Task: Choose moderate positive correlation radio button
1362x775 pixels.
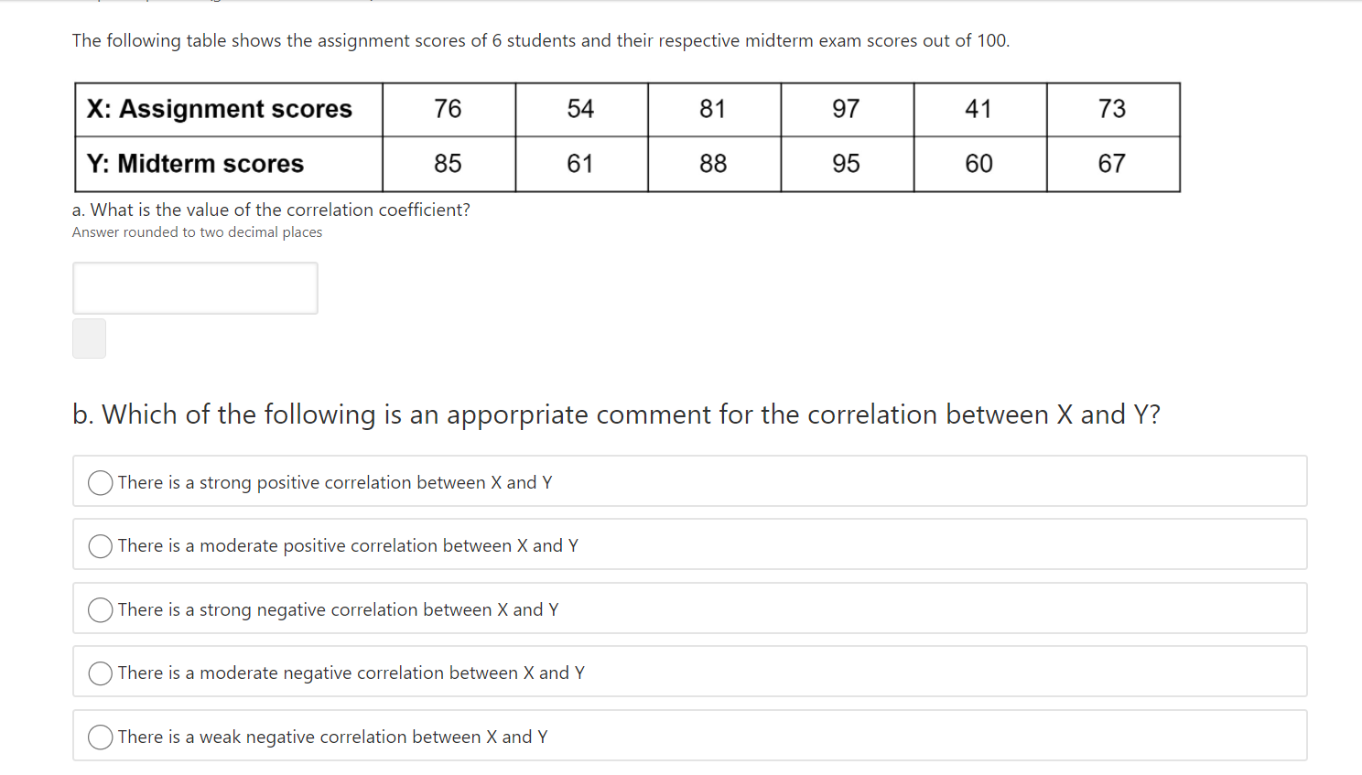Action: tap(101, 546)
